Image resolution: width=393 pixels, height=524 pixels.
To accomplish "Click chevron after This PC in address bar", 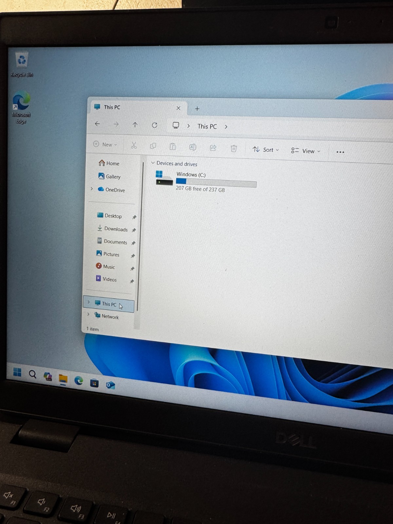I will 226,127.
